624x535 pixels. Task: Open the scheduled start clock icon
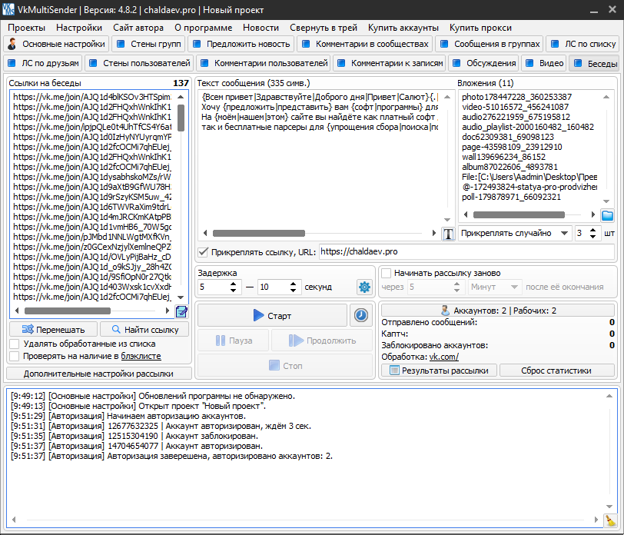pyautogui.click(x=361, y=315)
